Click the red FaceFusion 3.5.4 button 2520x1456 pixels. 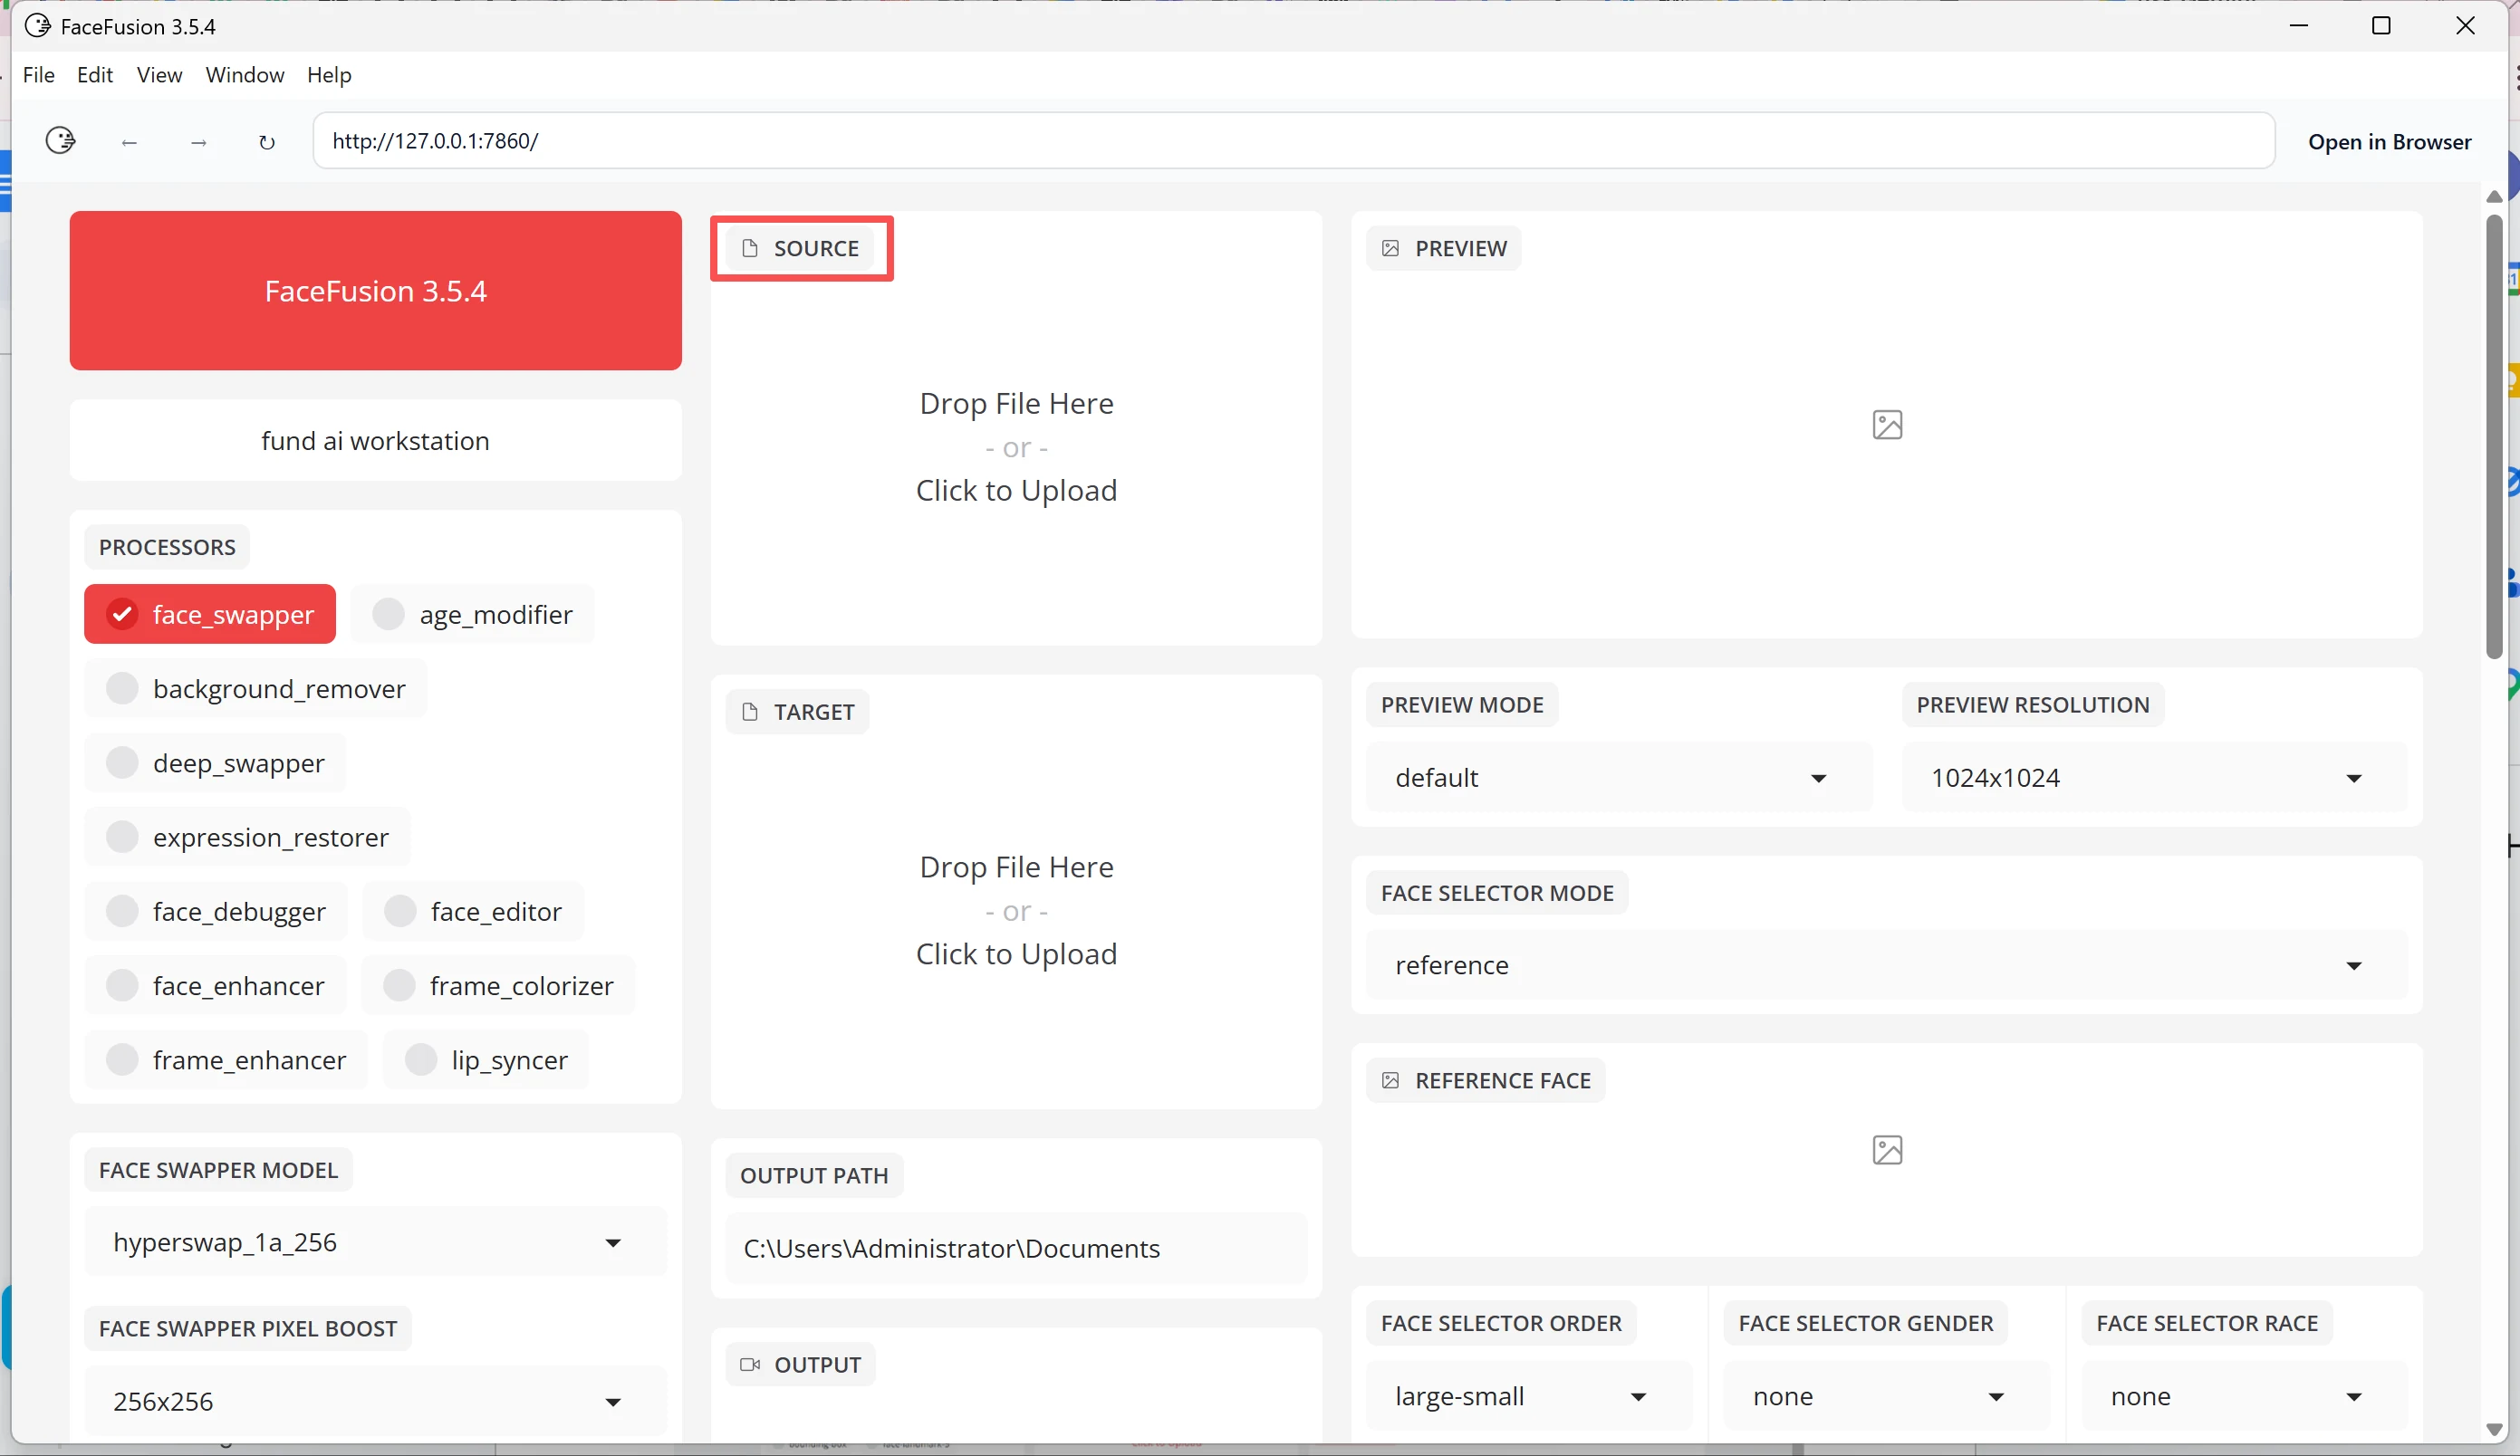tap(375, 291)
